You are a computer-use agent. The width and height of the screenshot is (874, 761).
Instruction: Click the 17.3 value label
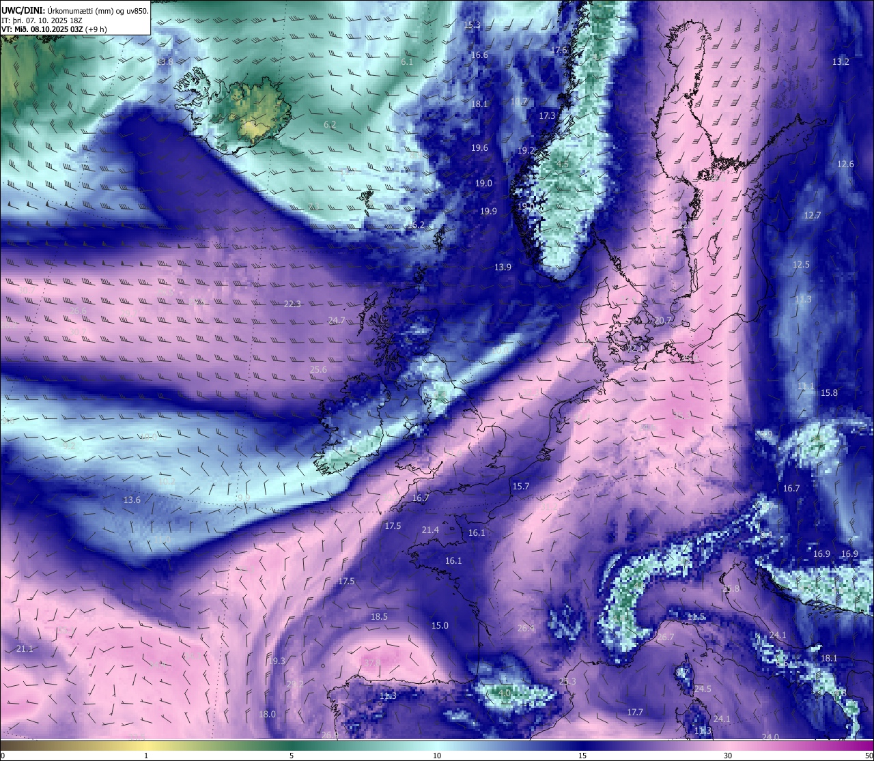[x=547, y=116]
